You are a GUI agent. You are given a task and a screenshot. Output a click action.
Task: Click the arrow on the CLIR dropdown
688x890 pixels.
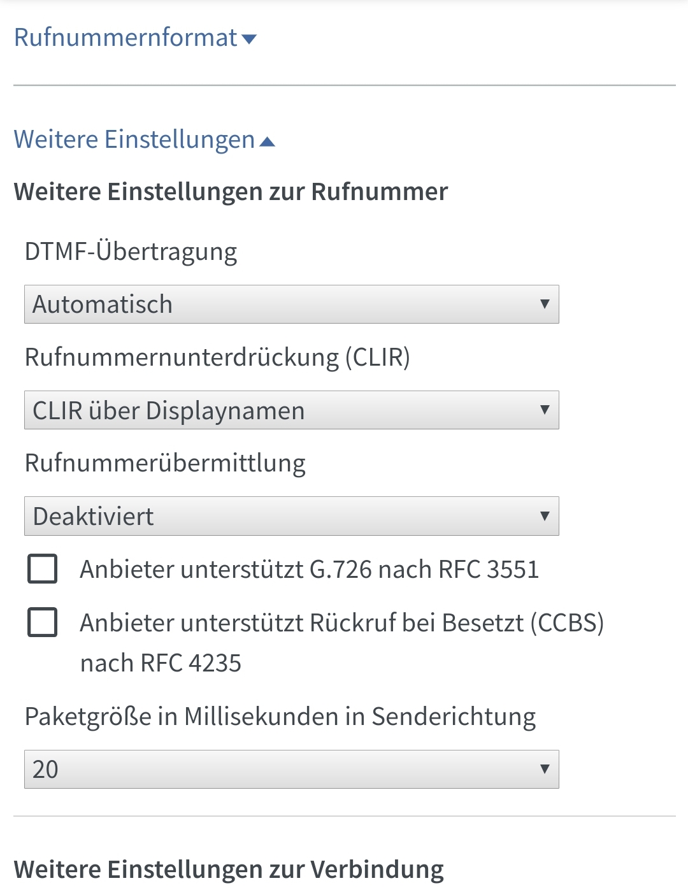point(545,410)
